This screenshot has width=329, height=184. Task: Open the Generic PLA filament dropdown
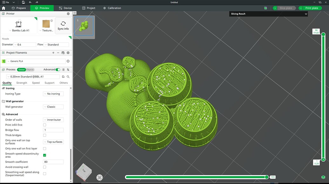(x=36, y=61)
